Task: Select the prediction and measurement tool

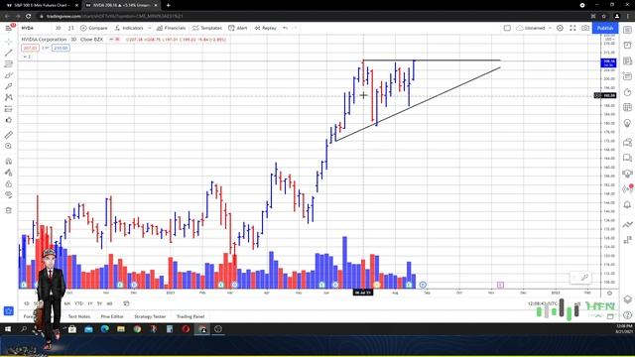Action: point(9,109)
